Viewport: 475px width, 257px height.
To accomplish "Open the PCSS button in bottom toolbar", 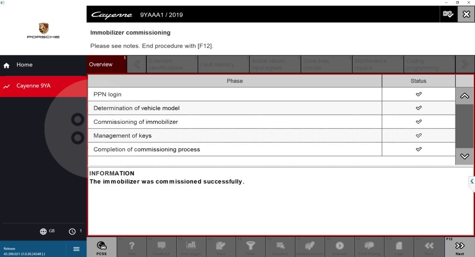I will pyautogui.click(x=101, y=247).
